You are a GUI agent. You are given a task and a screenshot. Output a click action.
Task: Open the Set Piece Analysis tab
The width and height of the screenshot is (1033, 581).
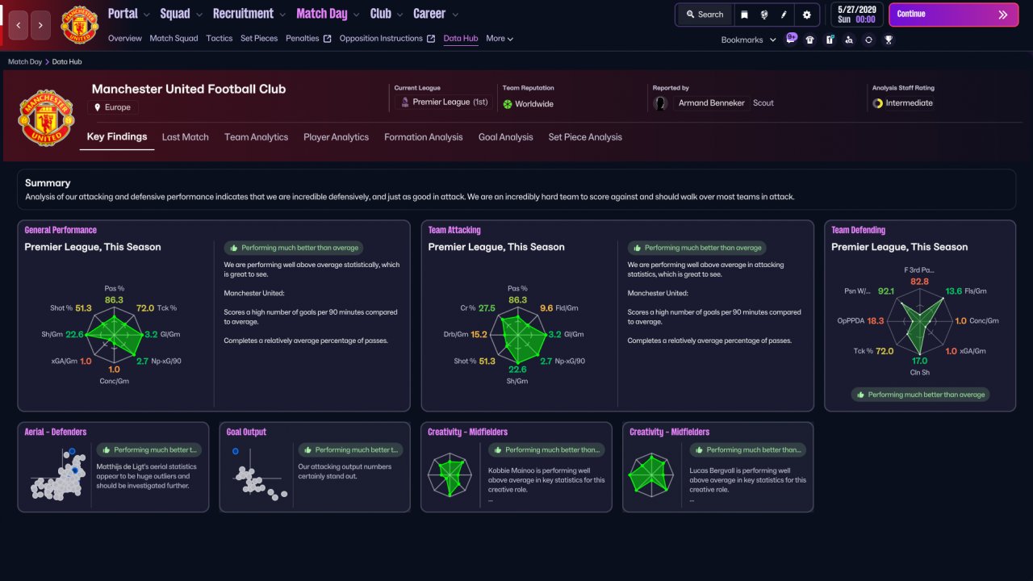click(585, 137)
